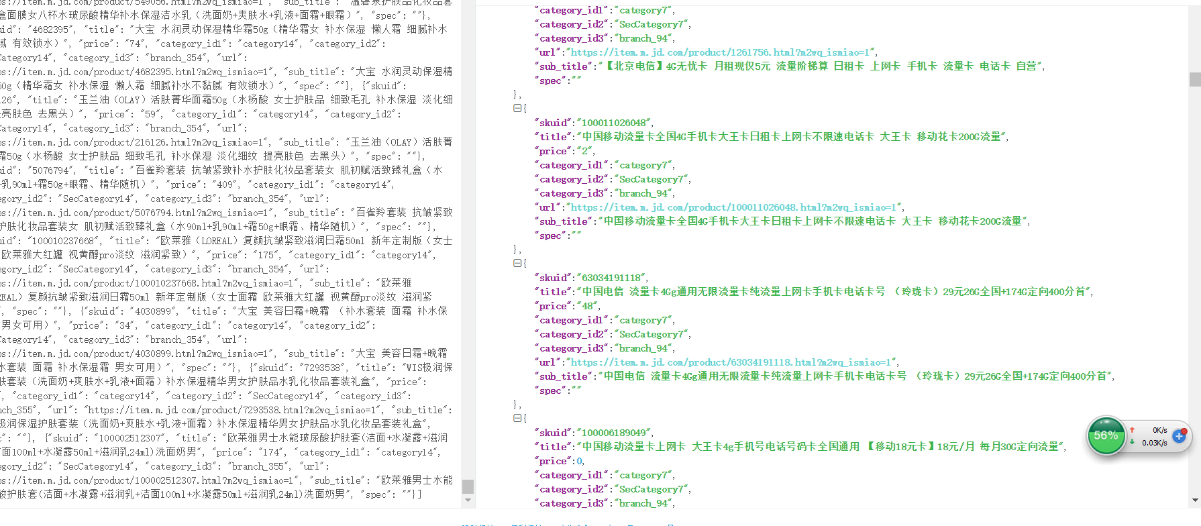Open the product/1261756.html URL link
The width and height of the screenshot is (1201, 526).
point(721,52)
